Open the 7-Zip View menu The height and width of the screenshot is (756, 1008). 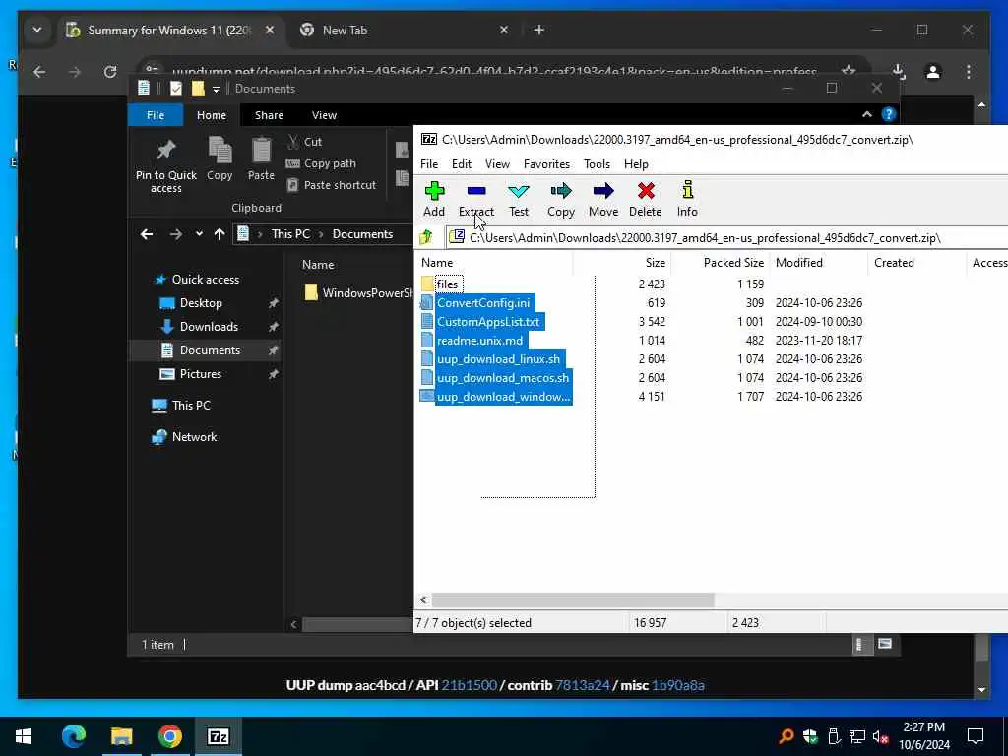497,164
